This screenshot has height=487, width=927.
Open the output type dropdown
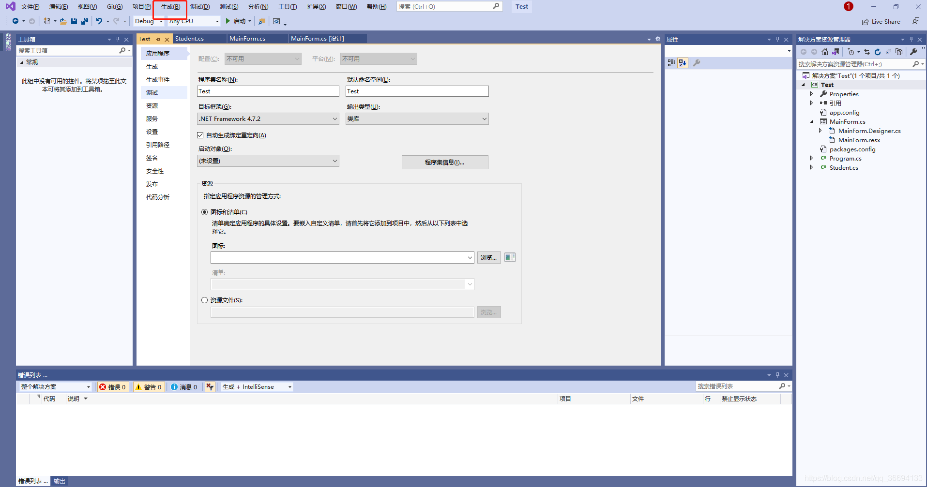[417, 119]
